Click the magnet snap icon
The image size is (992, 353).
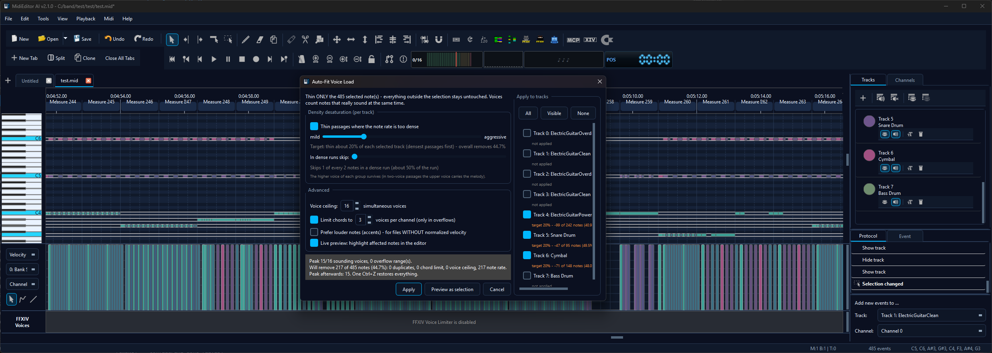[439, 39]
